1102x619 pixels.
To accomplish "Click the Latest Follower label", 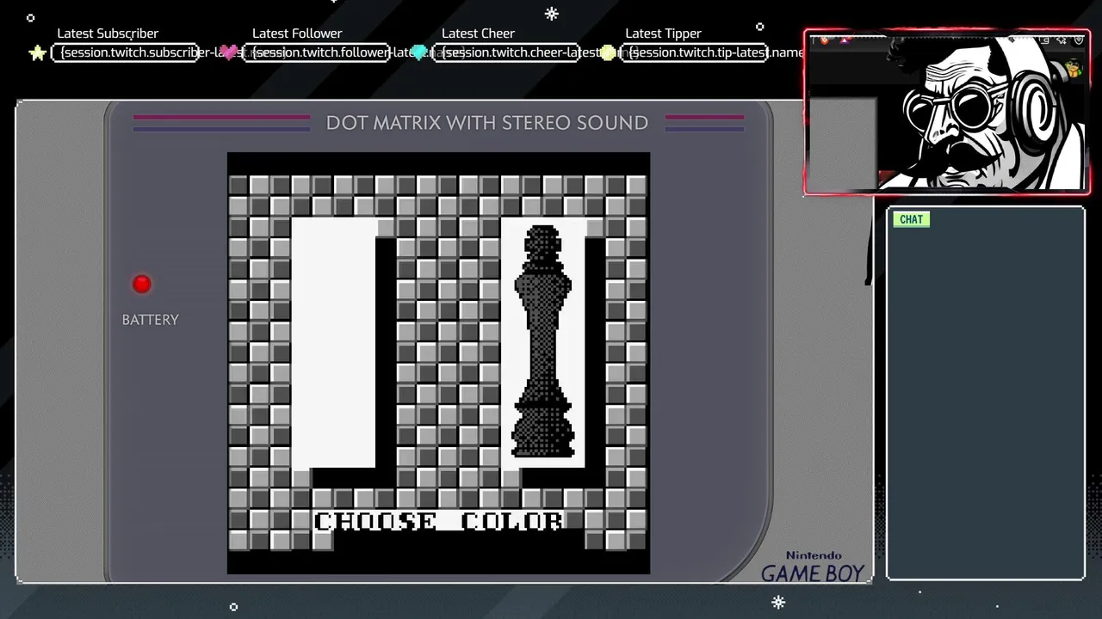I will 297,34.
